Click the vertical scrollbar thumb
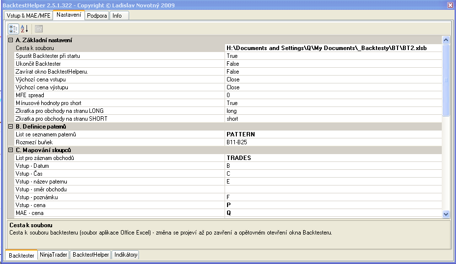 tap(446, 80)
